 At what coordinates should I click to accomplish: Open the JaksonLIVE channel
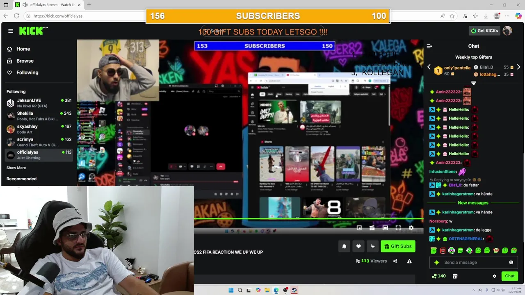tap(39, 103)
